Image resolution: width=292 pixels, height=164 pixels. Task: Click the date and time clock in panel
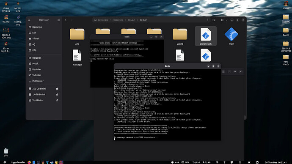[276, 162]
